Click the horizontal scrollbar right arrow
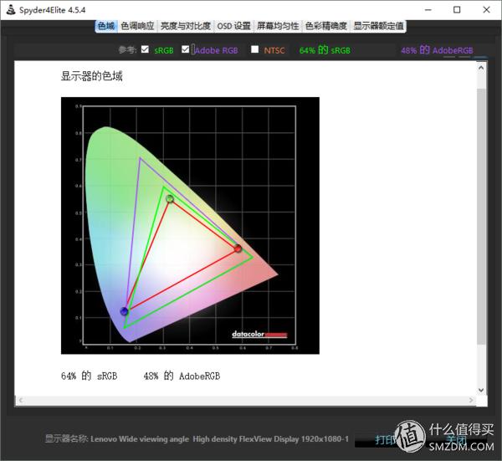502x461 pixels. click(471, 400)
